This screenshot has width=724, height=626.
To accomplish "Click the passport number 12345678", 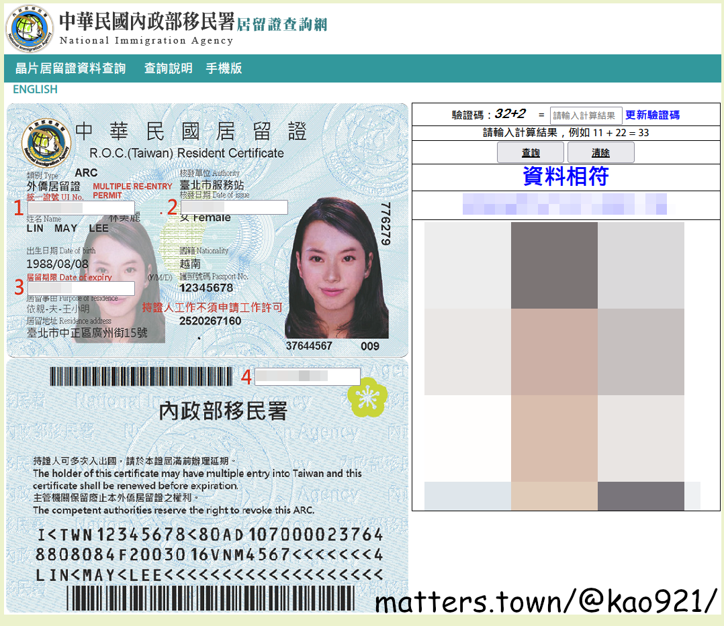I will 206,288.
